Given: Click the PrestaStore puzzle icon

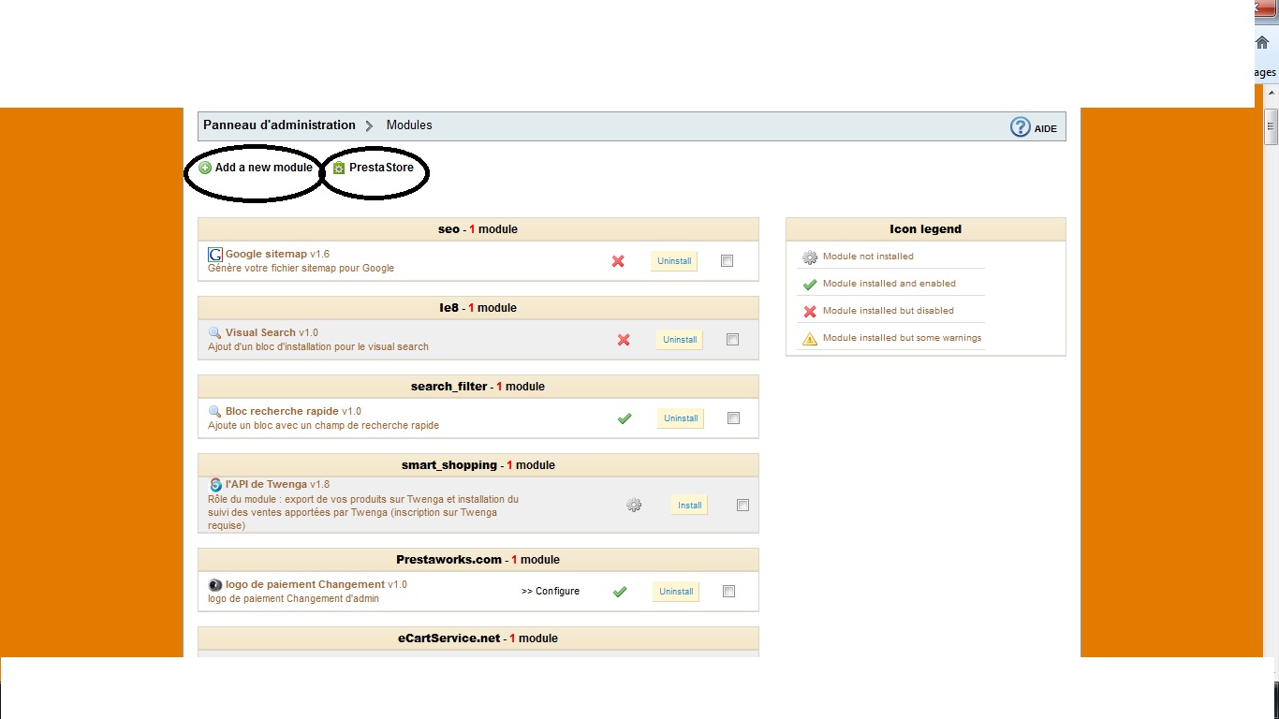Looking at the screenshot, I should [339, 169].
